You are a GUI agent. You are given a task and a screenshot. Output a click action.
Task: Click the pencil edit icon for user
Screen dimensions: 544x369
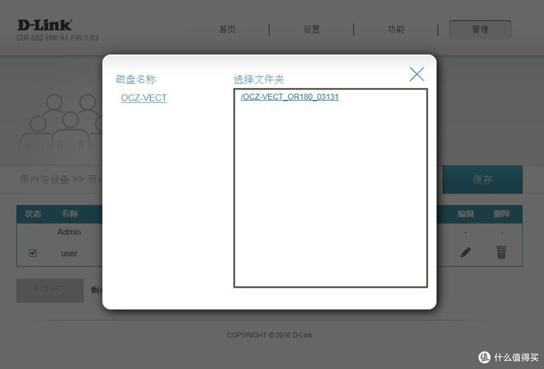[x=465, y=252]
